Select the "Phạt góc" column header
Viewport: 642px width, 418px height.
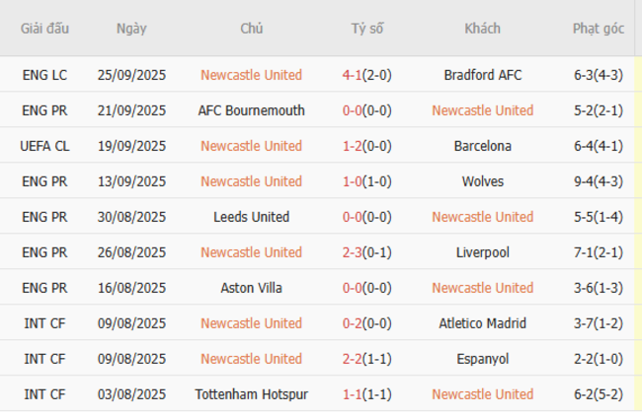[599, 29]
